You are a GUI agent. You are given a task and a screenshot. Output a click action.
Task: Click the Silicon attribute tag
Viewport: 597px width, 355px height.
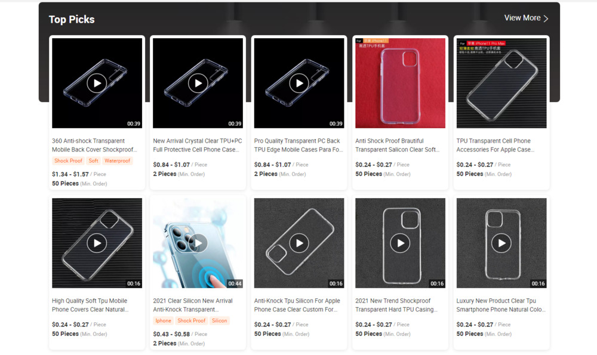click(219, 321)
